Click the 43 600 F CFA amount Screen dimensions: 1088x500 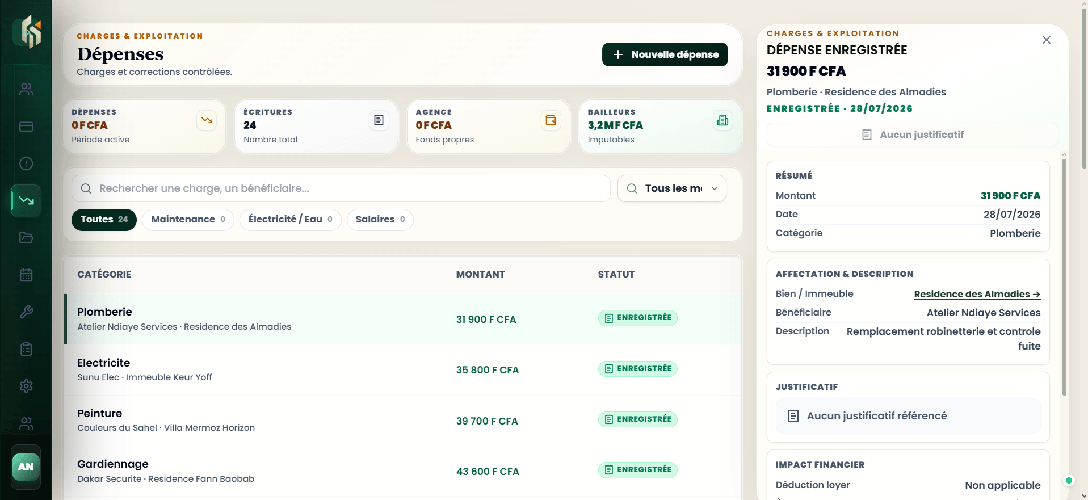pyautogui.click(x=488, y=472)
